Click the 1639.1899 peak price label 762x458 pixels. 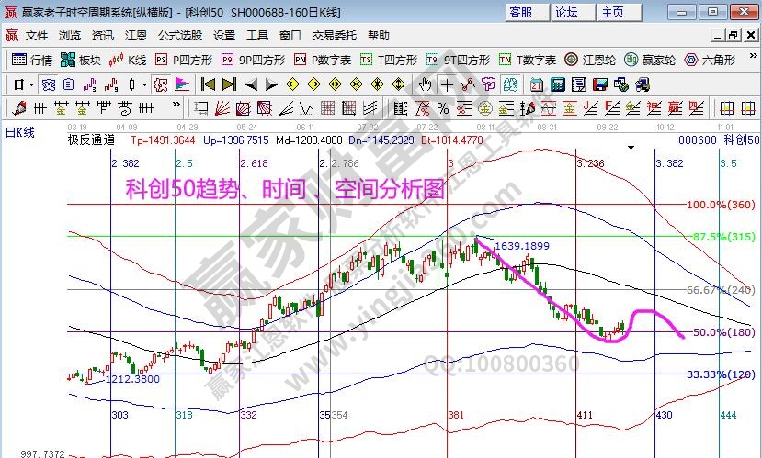(x=525, y=246)
